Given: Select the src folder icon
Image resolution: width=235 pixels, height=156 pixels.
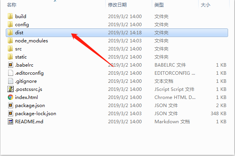Looking at the screenshot, I should point(10,49).
